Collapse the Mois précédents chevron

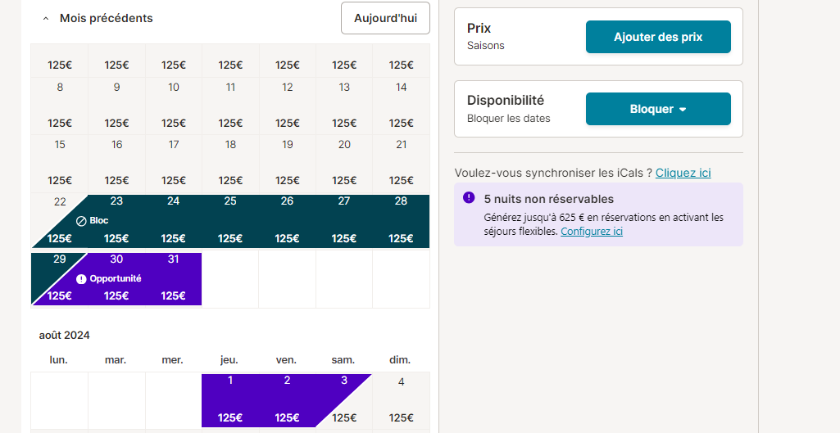pos(46,18)
